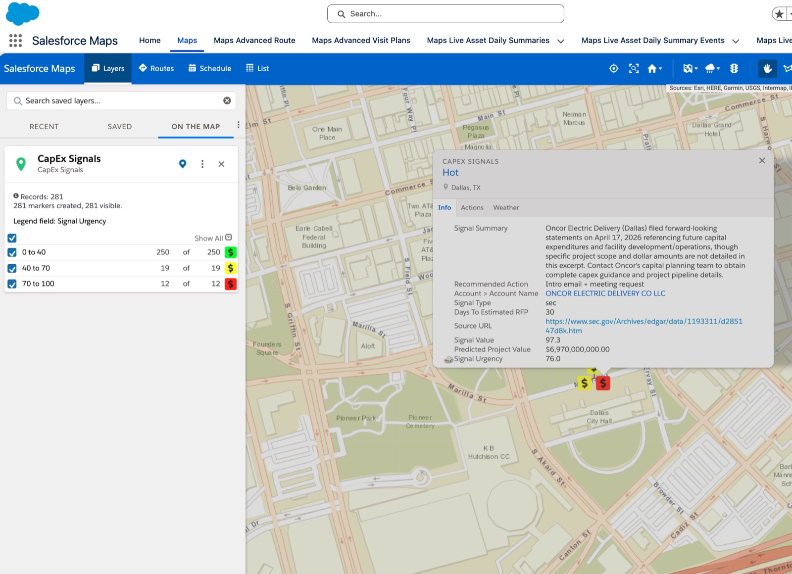Open the Hot record link
Viewport: 792px width, 574px height.
pyautogui.click(x=450, y=173)
